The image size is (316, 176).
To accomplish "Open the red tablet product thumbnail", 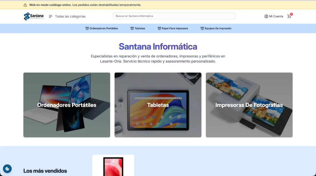I will pos(113,166).
